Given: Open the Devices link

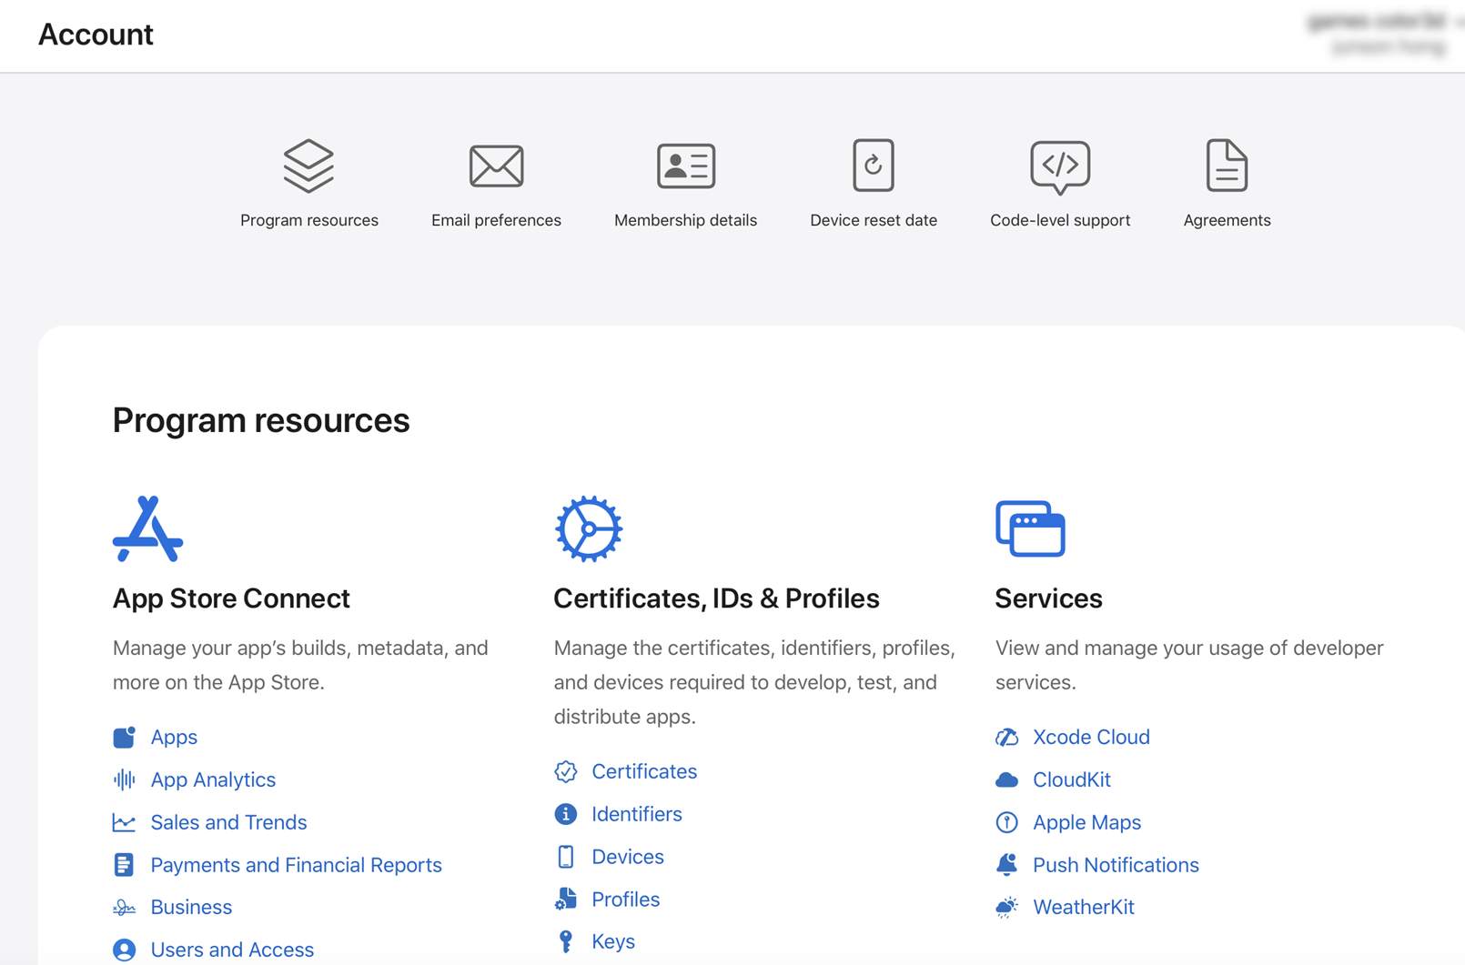Looking at the screenshot, I should pos(628,857).
